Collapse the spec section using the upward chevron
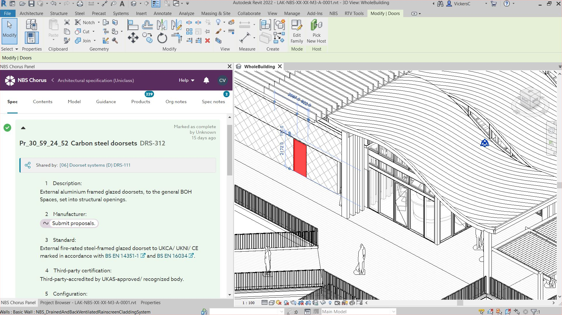 click(x=23, y=128)
